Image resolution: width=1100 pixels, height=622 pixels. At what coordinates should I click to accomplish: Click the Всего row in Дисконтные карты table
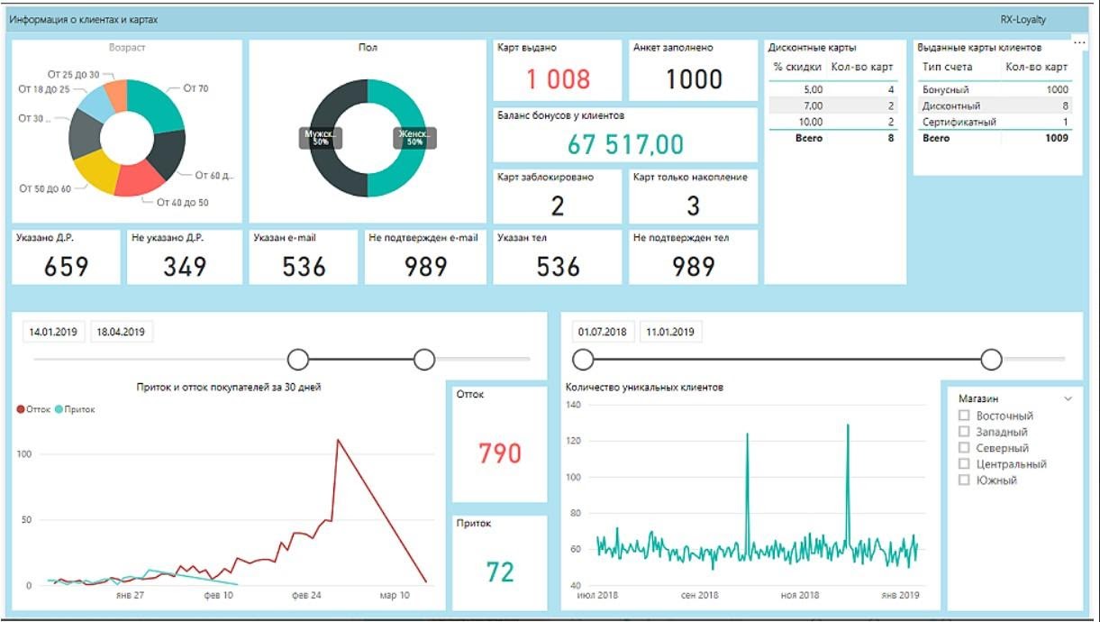click(x=832, y=138)
